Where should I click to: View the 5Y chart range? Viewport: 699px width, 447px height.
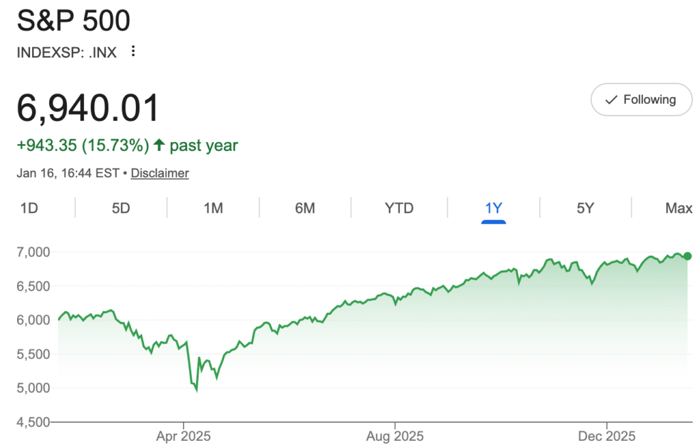pos(585,208)
